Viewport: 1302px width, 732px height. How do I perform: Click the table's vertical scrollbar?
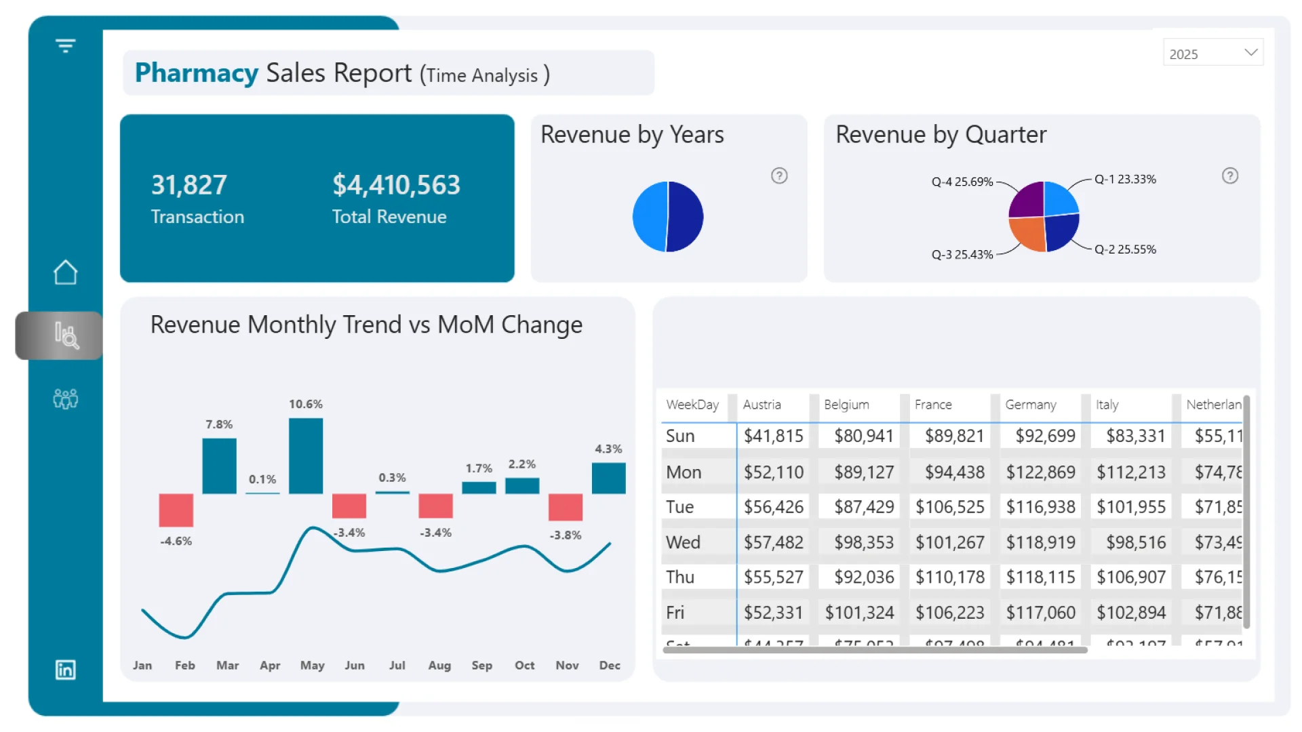tap(1246, 512)
